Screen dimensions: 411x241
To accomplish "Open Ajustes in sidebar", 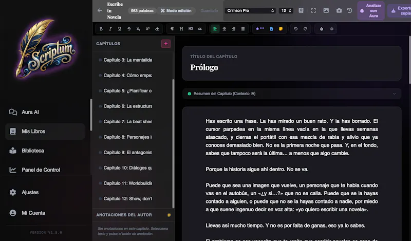I will coord(45,192).
